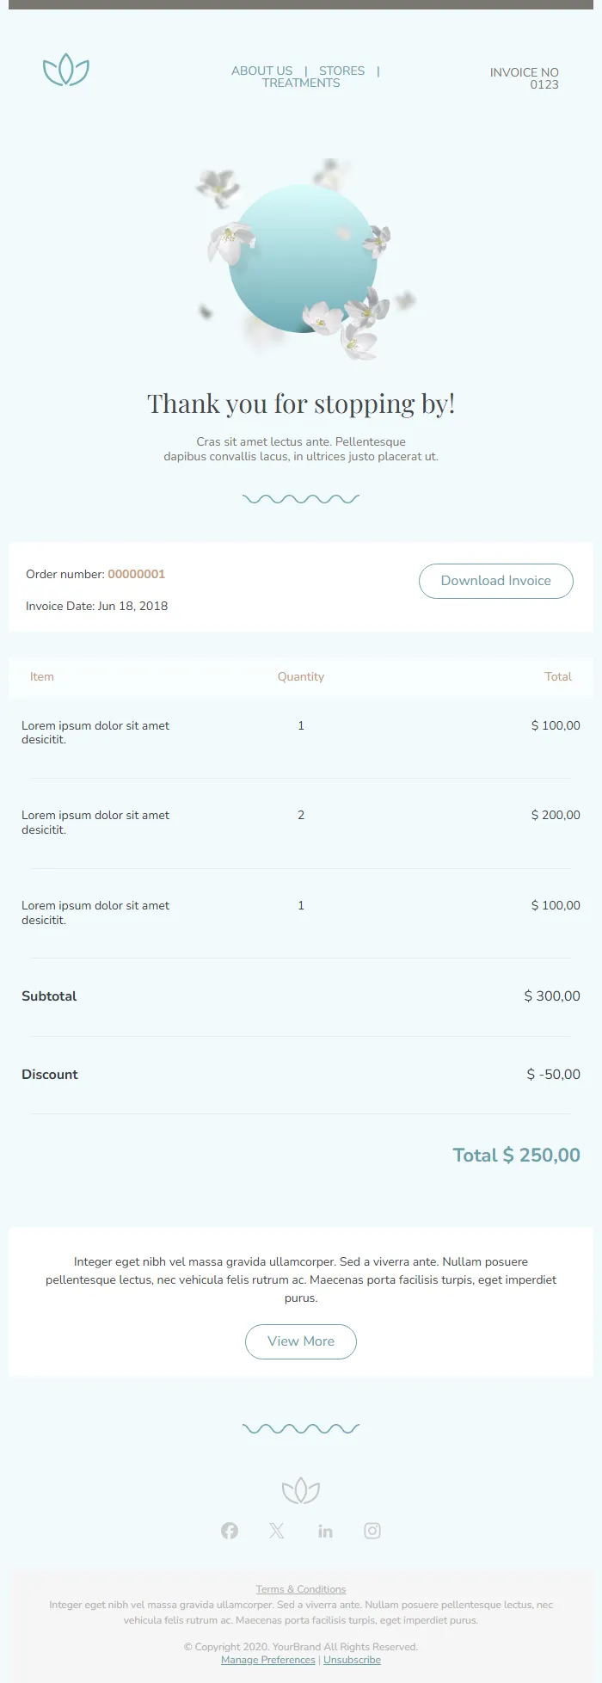The height and width of the screenshot is (1683, 602).
Task: Open the Instagram social icon
Action: [x=372, y=1531]
